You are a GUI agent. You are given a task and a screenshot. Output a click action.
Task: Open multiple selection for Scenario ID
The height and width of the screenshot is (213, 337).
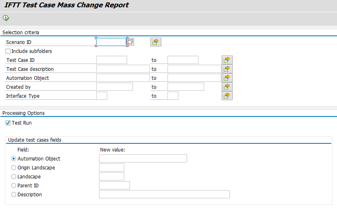[156, 42]
